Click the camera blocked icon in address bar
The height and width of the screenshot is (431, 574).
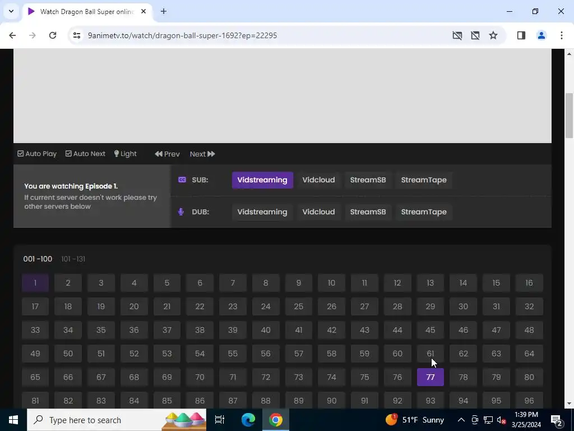(x=457, y=35)
